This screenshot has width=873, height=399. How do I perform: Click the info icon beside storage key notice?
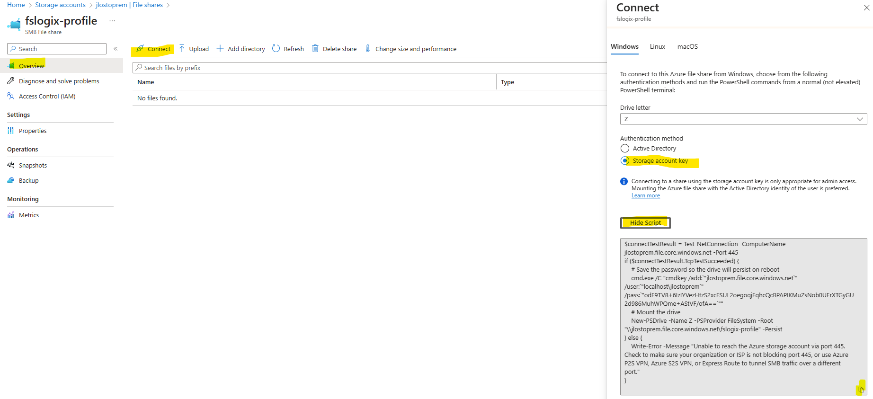point(624,181)
